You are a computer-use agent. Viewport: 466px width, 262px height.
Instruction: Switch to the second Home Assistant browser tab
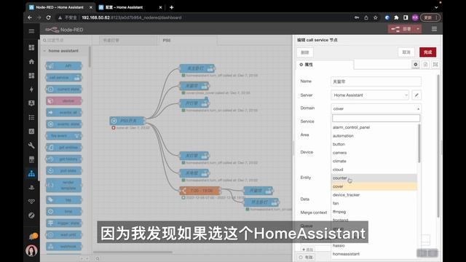[130, 7]
